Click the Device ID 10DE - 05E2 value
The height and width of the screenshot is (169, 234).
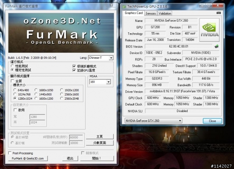click(x=154, y=53)
